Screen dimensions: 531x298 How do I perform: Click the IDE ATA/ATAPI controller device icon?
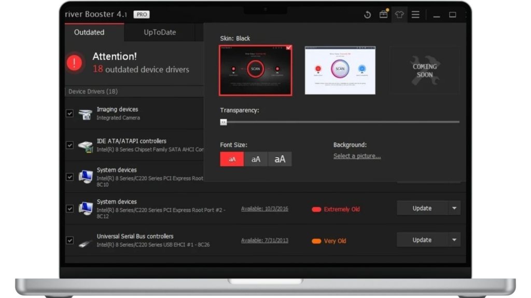click(86, 145)
